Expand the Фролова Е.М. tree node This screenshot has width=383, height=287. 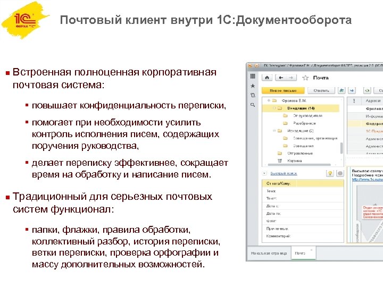pyautogui.click(x=269, y=100)
